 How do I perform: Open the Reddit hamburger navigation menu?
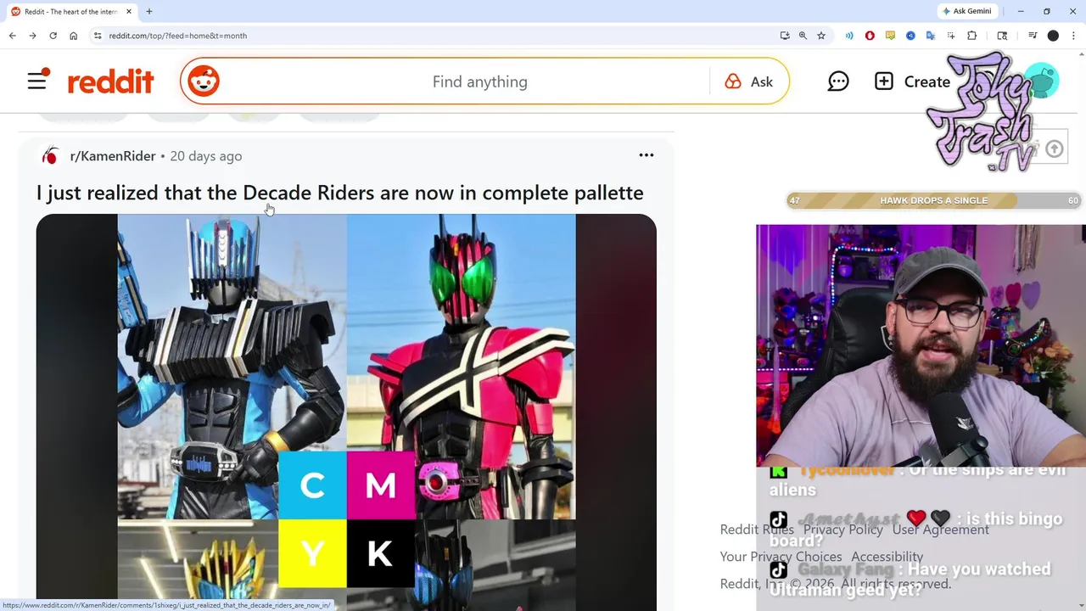[37, 81]
